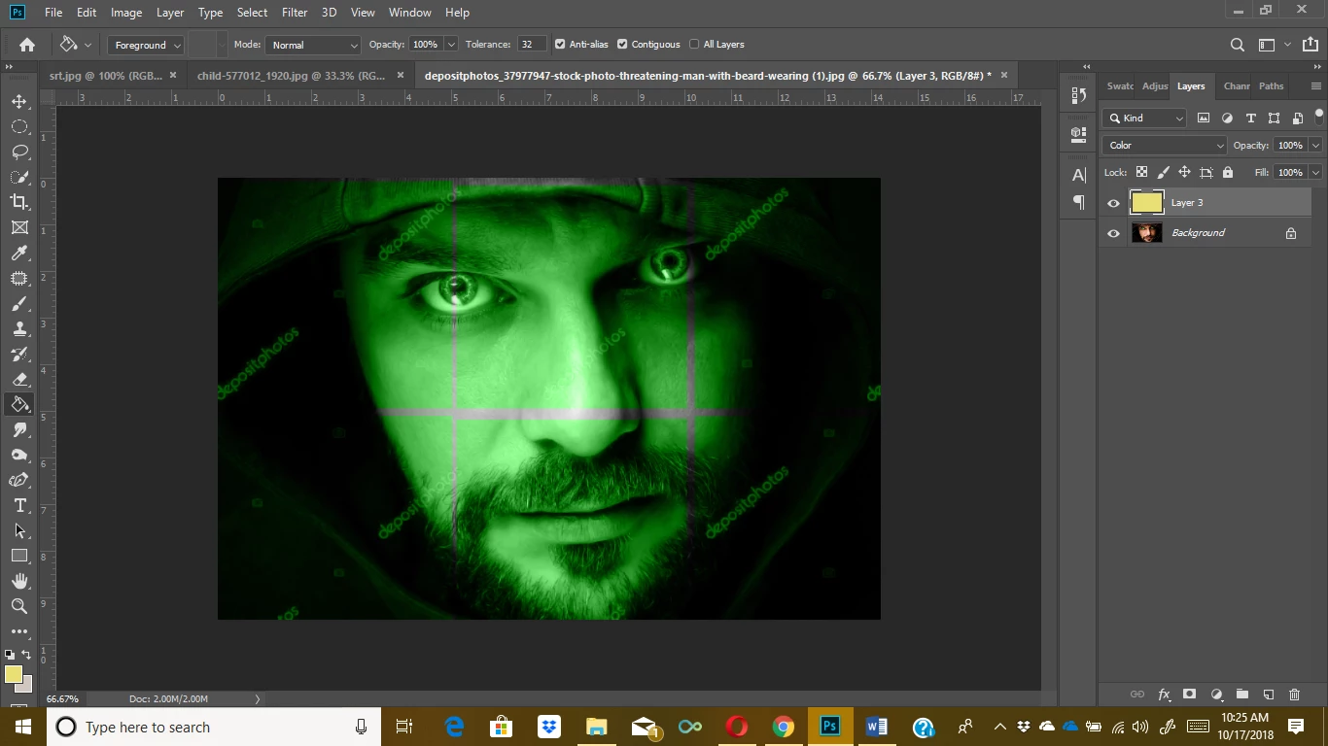The image size is (1328, 746).
Task: Select the Lasso tool
Action: pyautogui.click(x=19, y=152)
